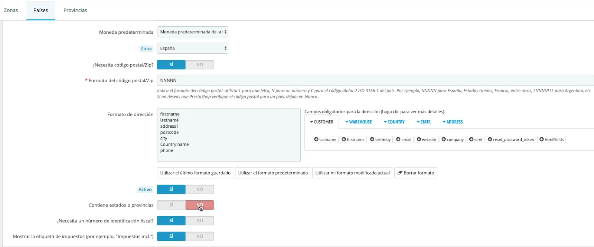Click Borrar formato button
Viewport: 594px width, 247px height.
[416, 173]
